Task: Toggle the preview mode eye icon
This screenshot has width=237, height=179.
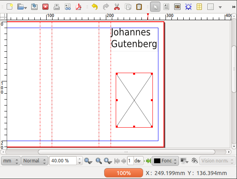Action: [194, 161]
